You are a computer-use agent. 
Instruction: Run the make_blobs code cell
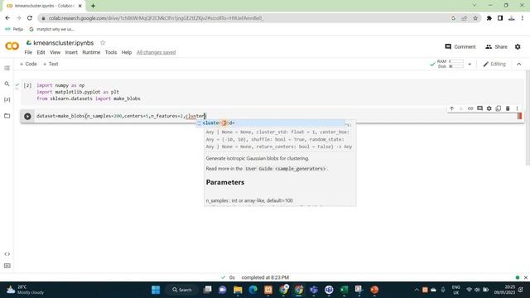[27, 116]
